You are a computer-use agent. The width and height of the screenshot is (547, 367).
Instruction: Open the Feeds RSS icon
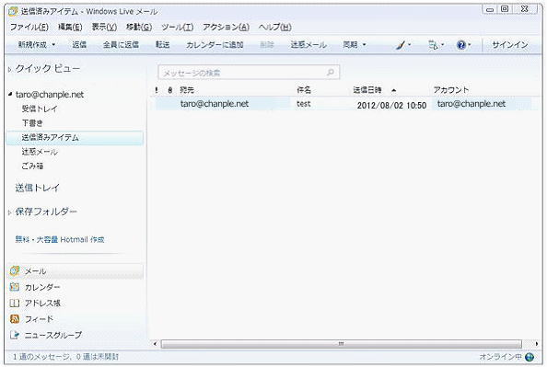click(x=15, y=318)
